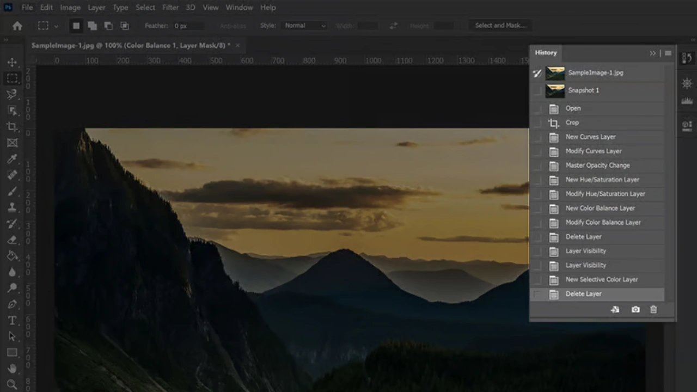Image resolution: width=697 pixels, height=392 pixels.
Task: Enable Add to Selection mode in options bar
Action: point(92,26)
